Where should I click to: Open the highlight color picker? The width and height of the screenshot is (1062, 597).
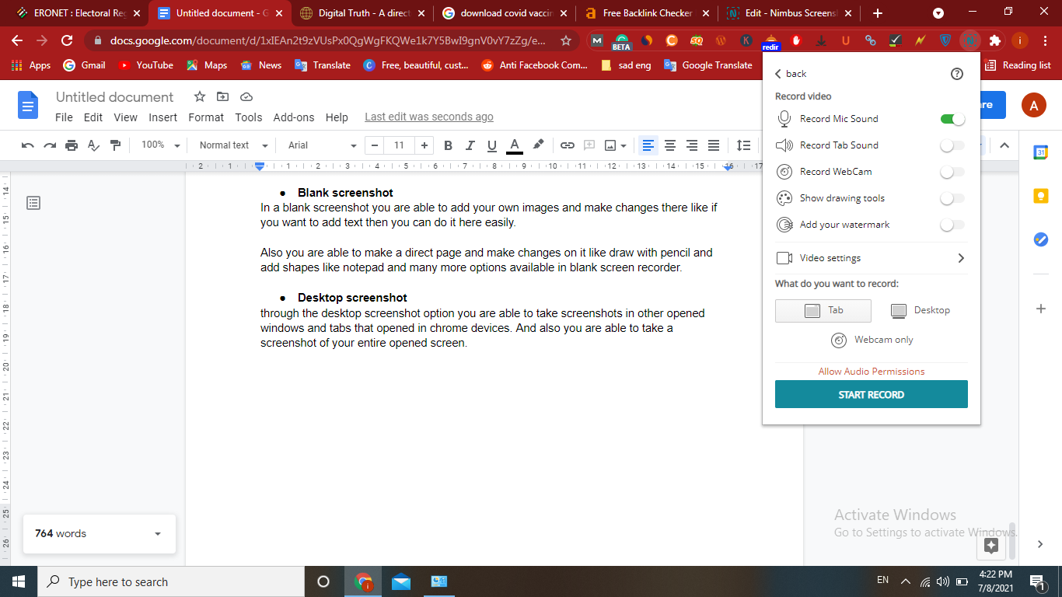click(x=538, y=145)
